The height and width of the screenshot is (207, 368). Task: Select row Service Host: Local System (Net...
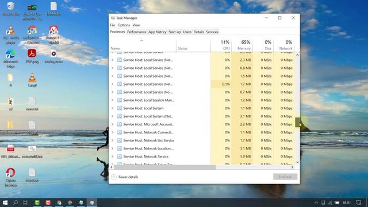point(202,116)
